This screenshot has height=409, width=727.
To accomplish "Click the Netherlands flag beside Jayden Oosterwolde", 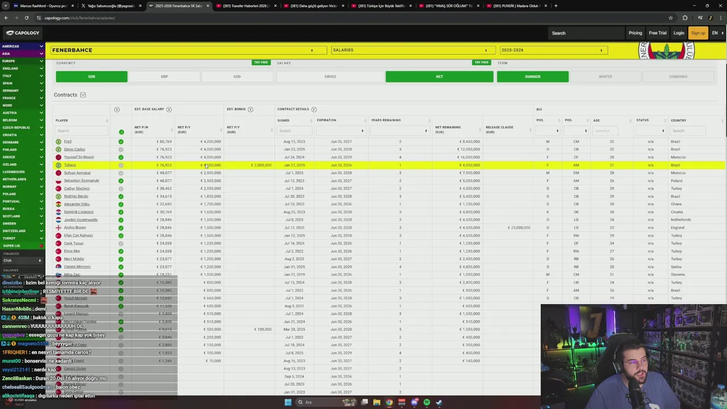I will [x=59, y=220].
